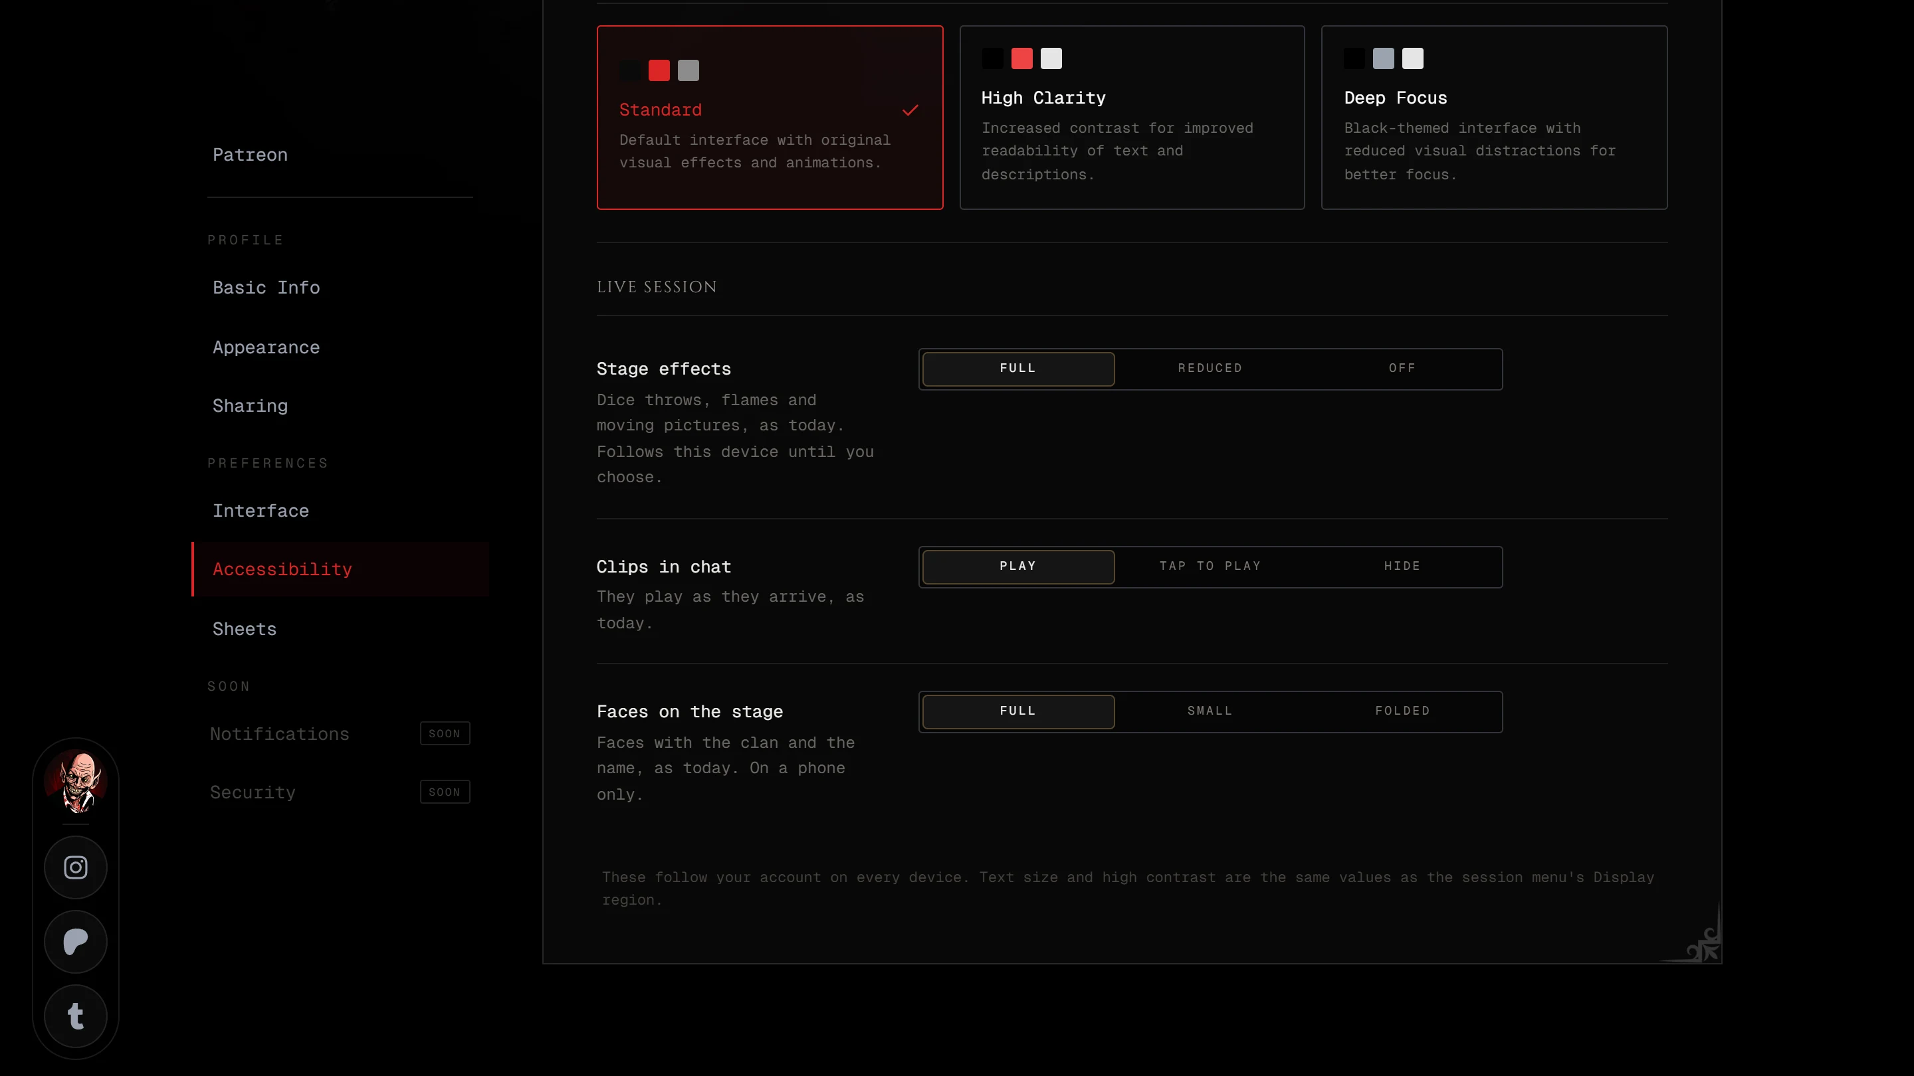Open the Patreon settings section
Image resolution: width=1914 pixels, height=1076 pixels.
click(x=340, y=155)
